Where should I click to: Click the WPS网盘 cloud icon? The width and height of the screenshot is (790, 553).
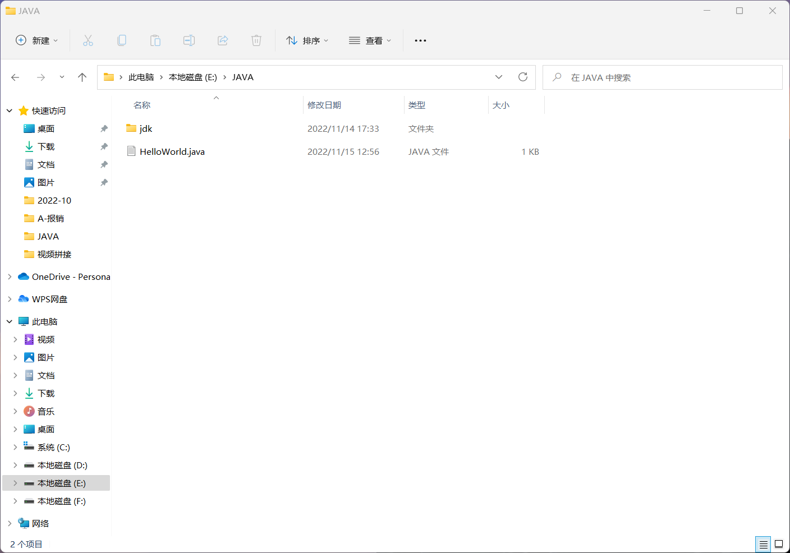(x=24, y=299)
